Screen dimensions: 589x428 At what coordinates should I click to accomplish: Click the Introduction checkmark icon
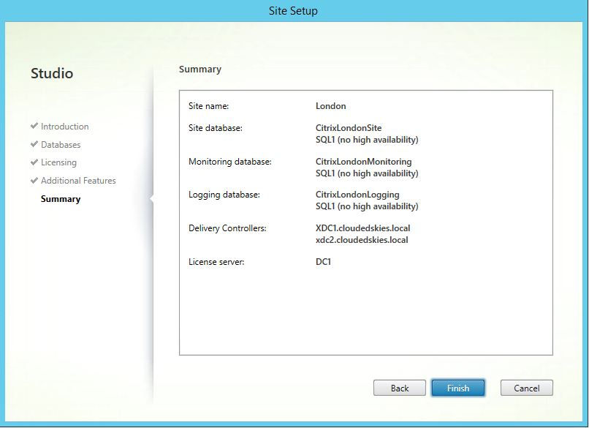point(34,126)
